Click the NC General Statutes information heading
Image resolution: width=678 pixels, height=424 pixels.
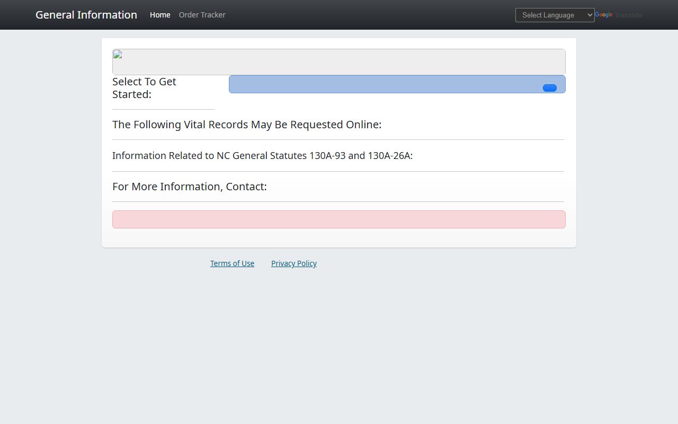point(262,156)
